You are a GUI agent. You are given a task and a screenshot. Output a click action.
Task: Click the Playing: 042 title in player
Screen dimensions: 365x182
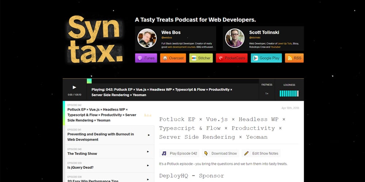click(x=162, y=92)
